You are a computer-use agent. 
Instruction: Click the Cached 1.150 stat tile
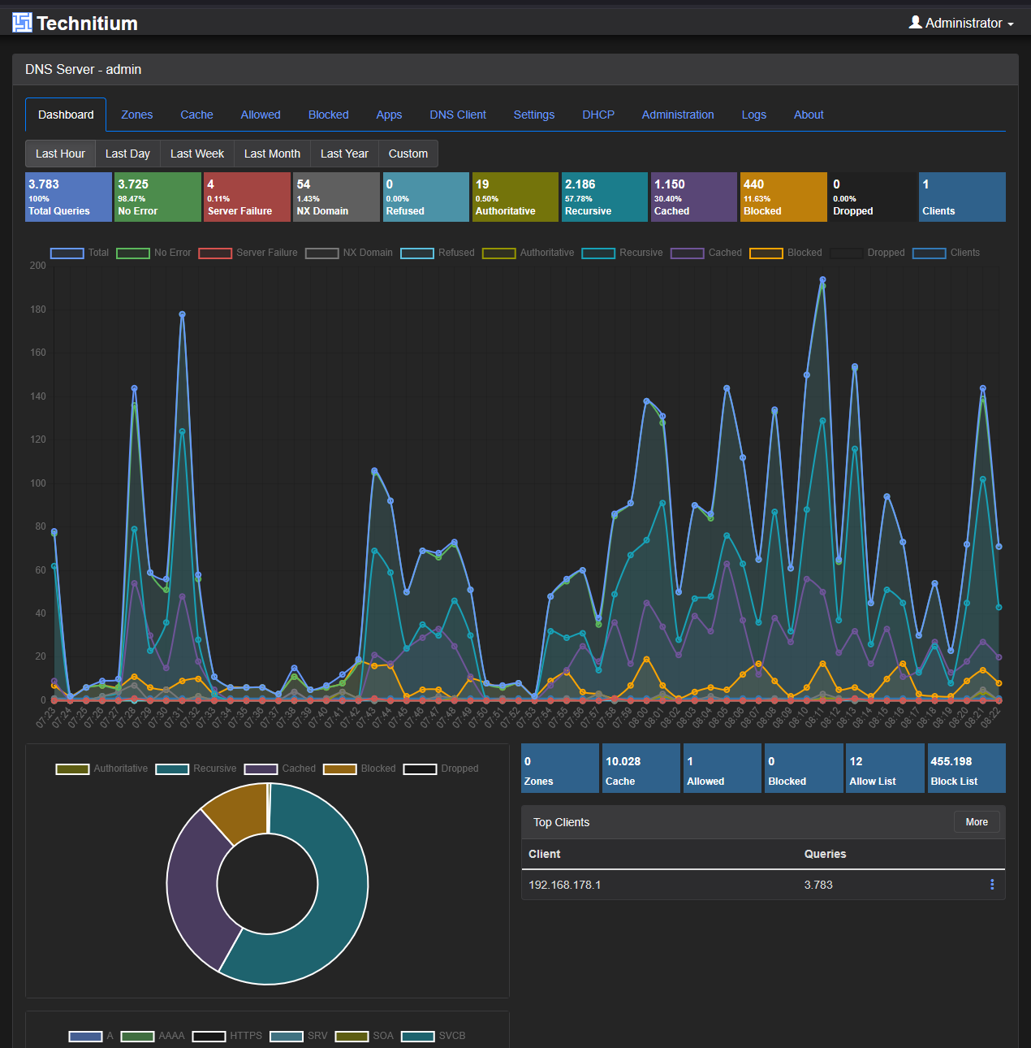click(x=694, y=197)
